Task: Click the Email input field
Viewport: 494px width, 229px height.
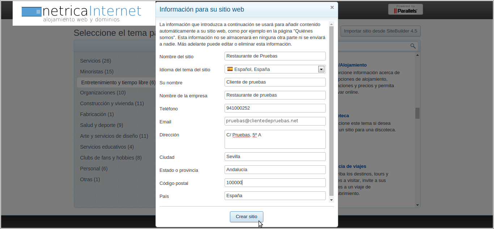Action: (275, 121)
